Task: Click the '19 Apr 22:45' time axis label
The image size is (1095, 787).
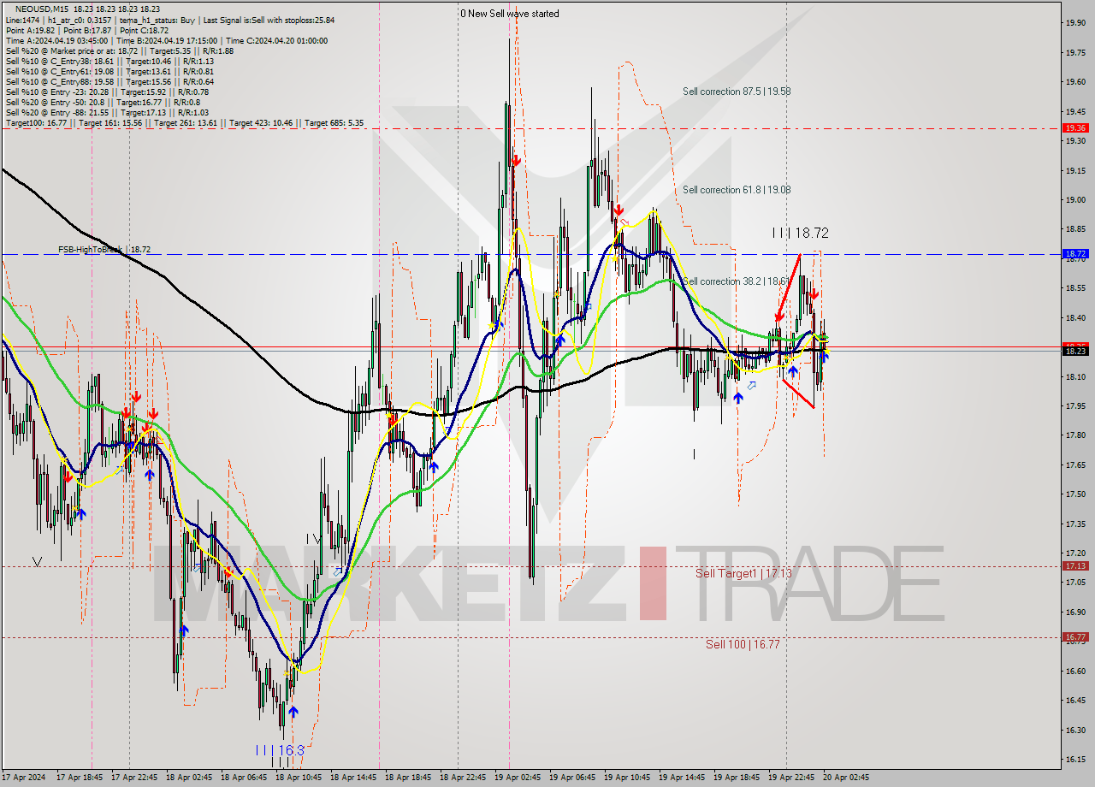Action: click(x=790, y=778)
